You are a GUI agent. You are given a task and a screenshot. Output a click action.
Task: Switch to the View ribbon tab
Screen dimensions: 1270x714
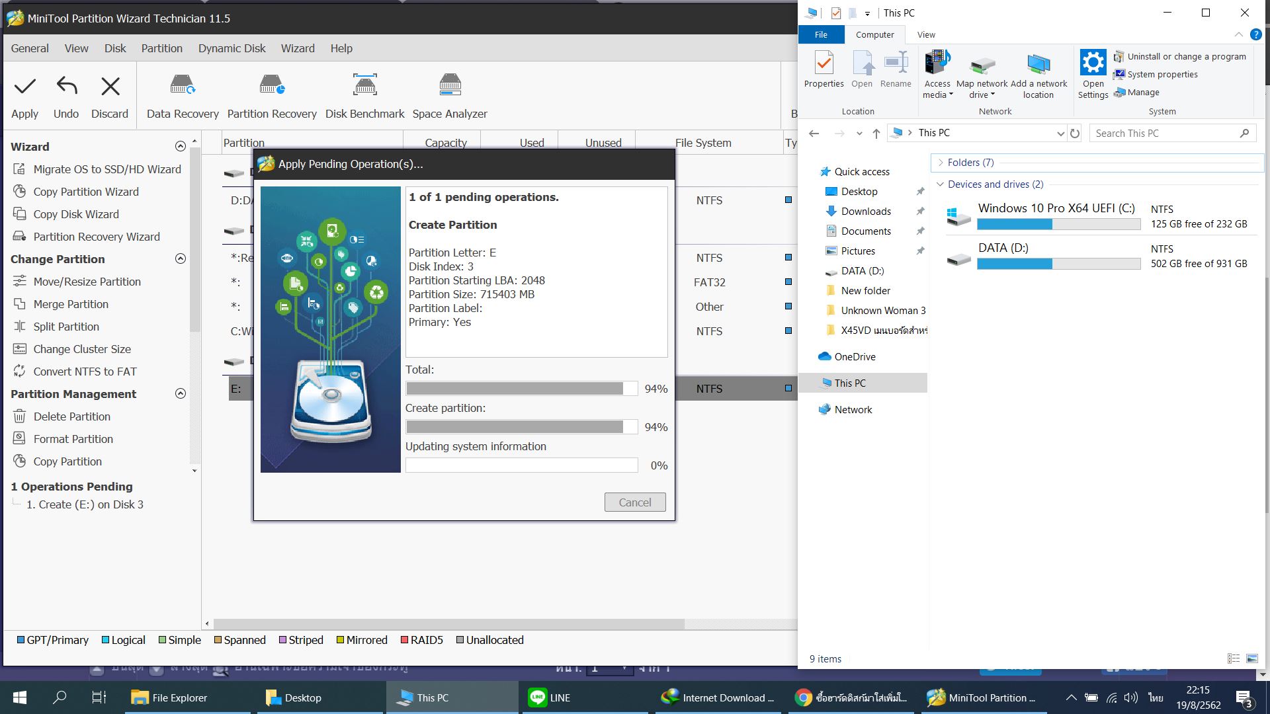(926, 34)
